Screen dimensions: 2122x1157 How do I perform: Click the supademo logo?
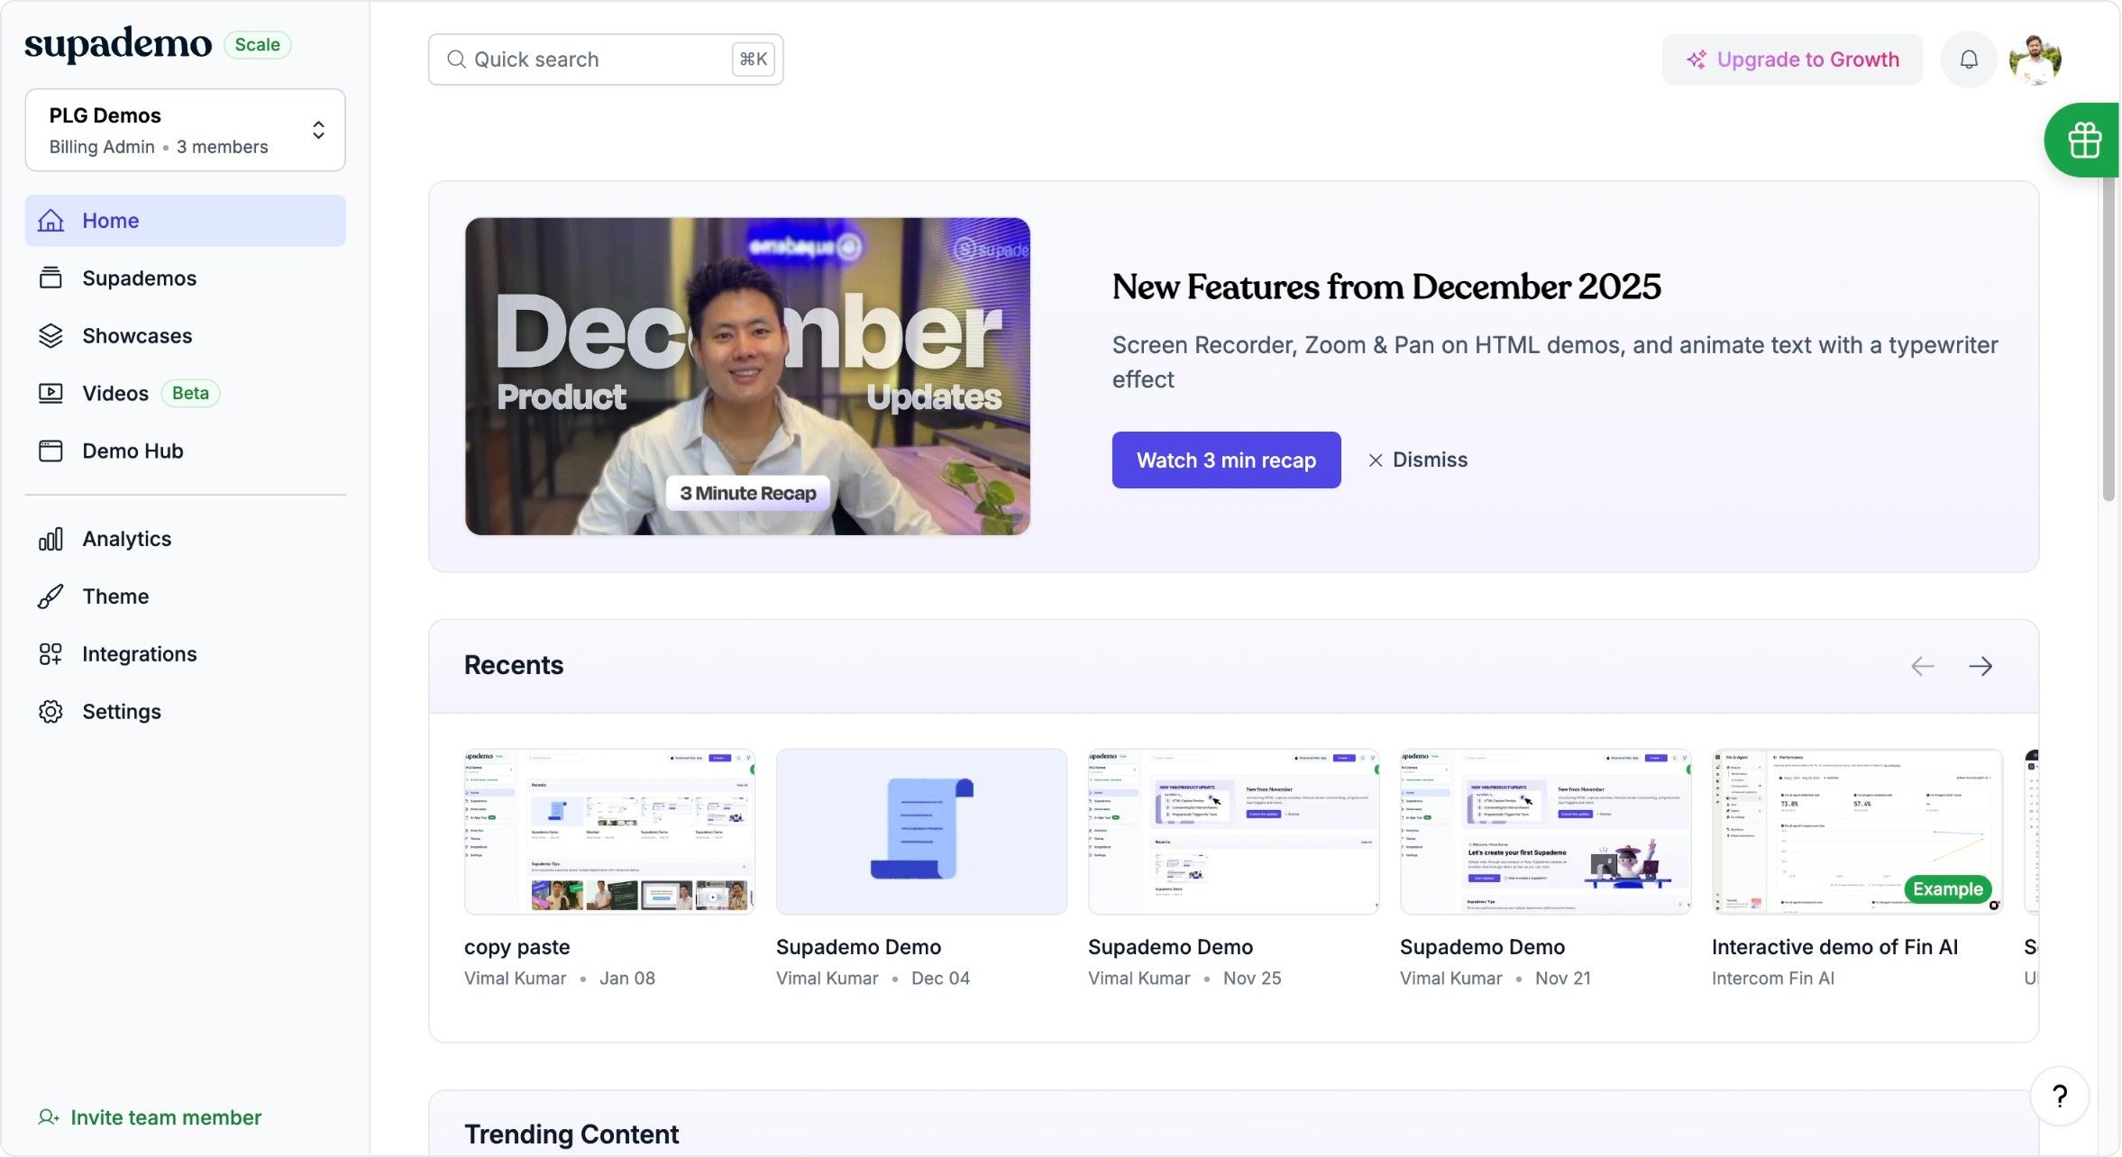(x=118, y=44)
